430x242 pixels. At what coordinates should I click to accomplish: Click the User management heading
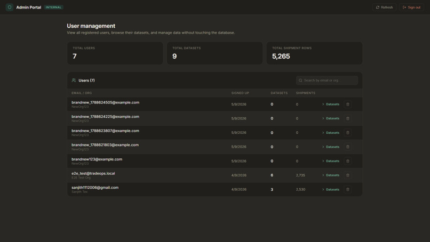click(x=91, y=26)
